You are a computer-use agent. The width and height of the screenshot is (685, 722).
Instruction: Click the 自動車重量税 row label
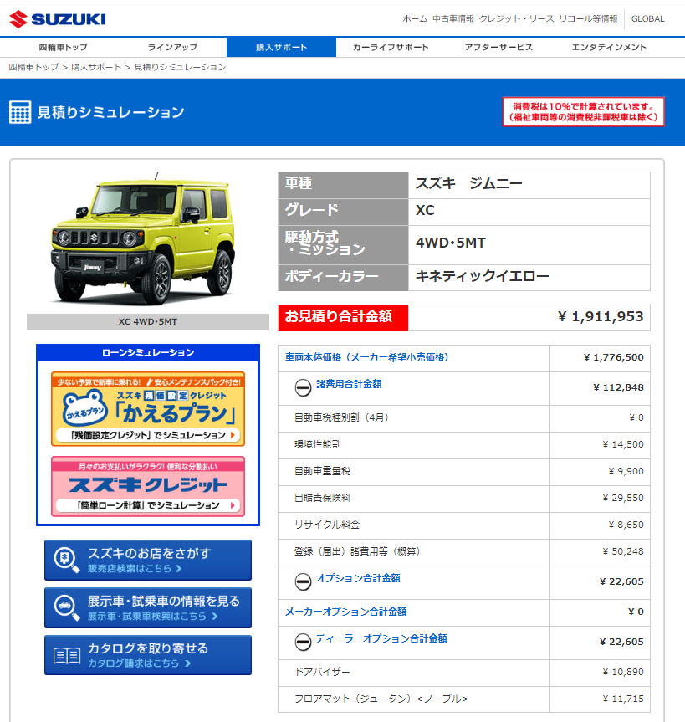tap(322, 471)
